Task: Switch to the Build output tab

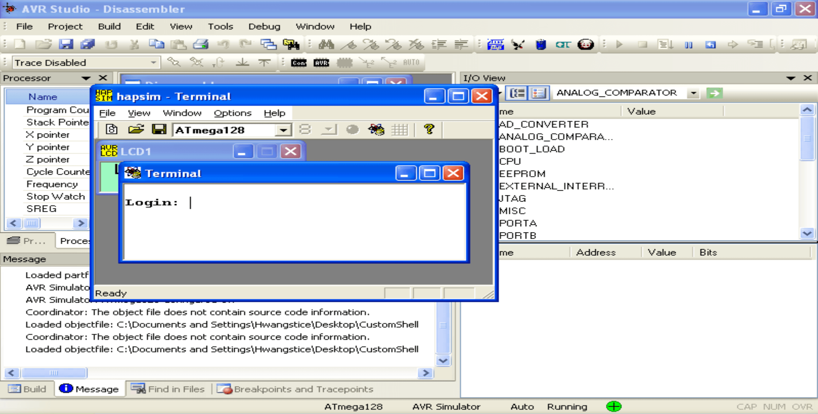Action: pyautogui.click(x=27, y=389)
